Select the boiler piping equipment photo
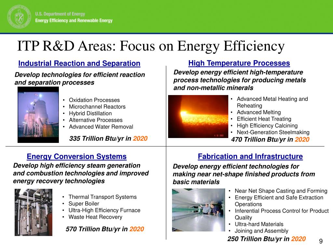Screen dimensions: 333x250 [33, 212]
